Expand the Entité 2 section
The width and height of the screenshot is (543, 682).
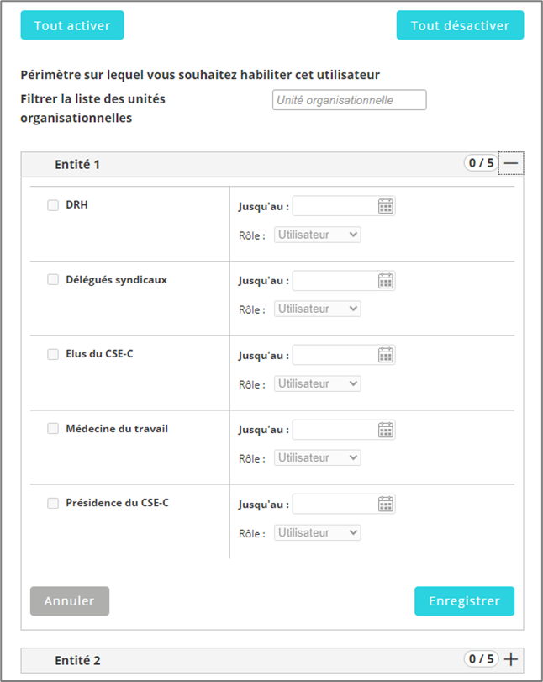click(x=511, y=659)
